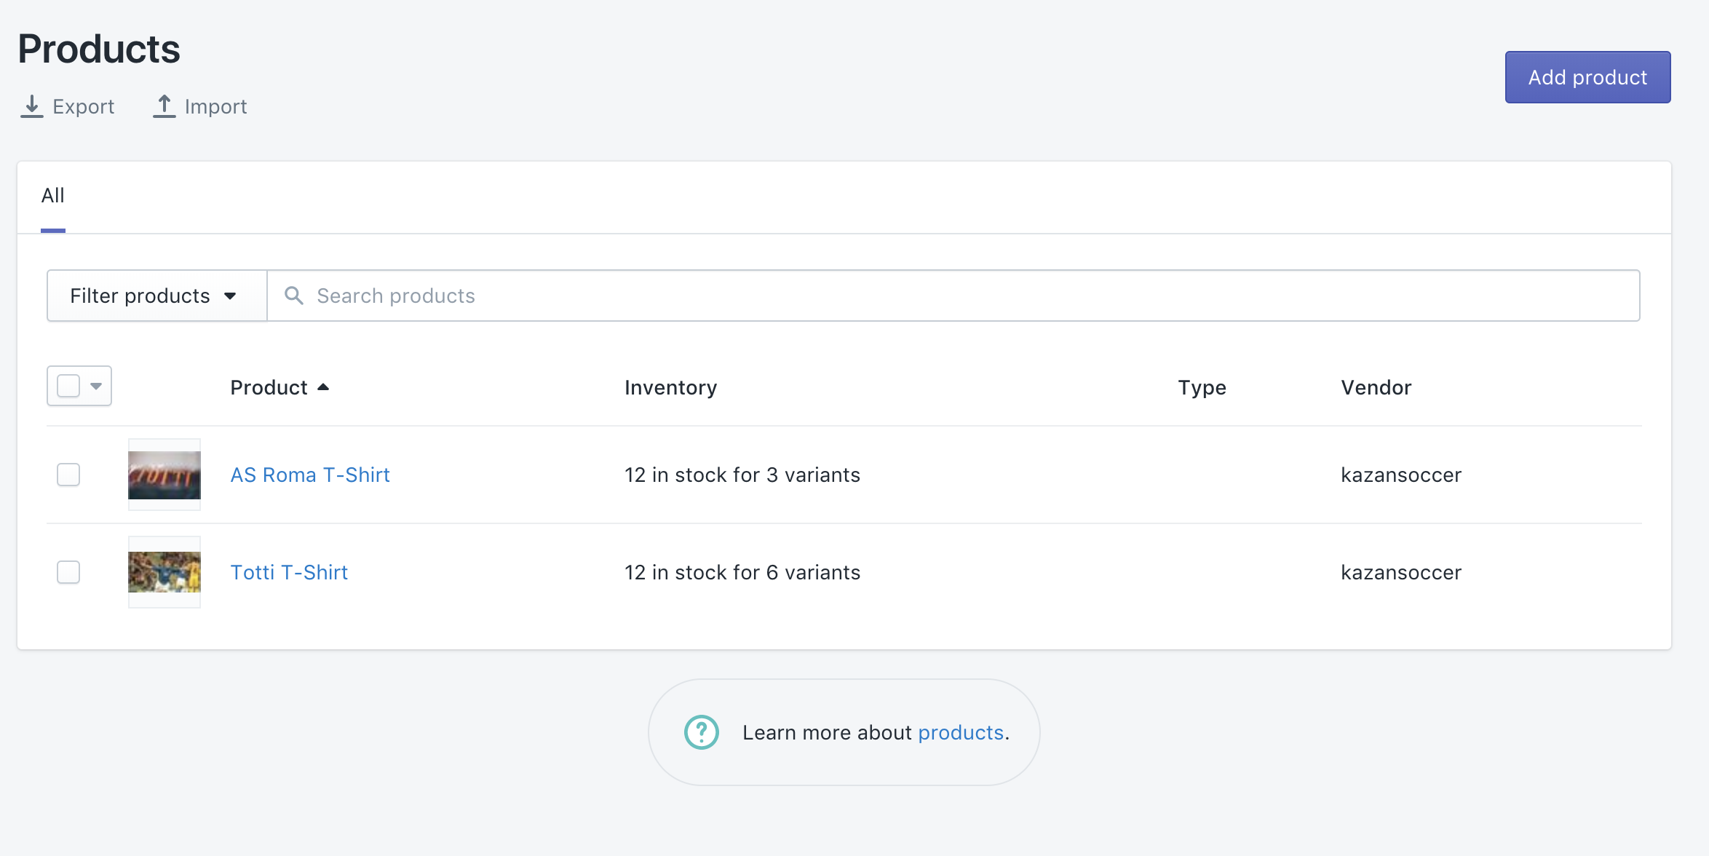Select the All tab
1709x856 pixels.
pos(53,195)
